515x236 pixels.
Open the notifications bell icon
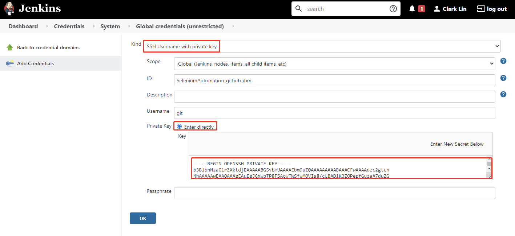pyautogui.click(x=412, y=9)
